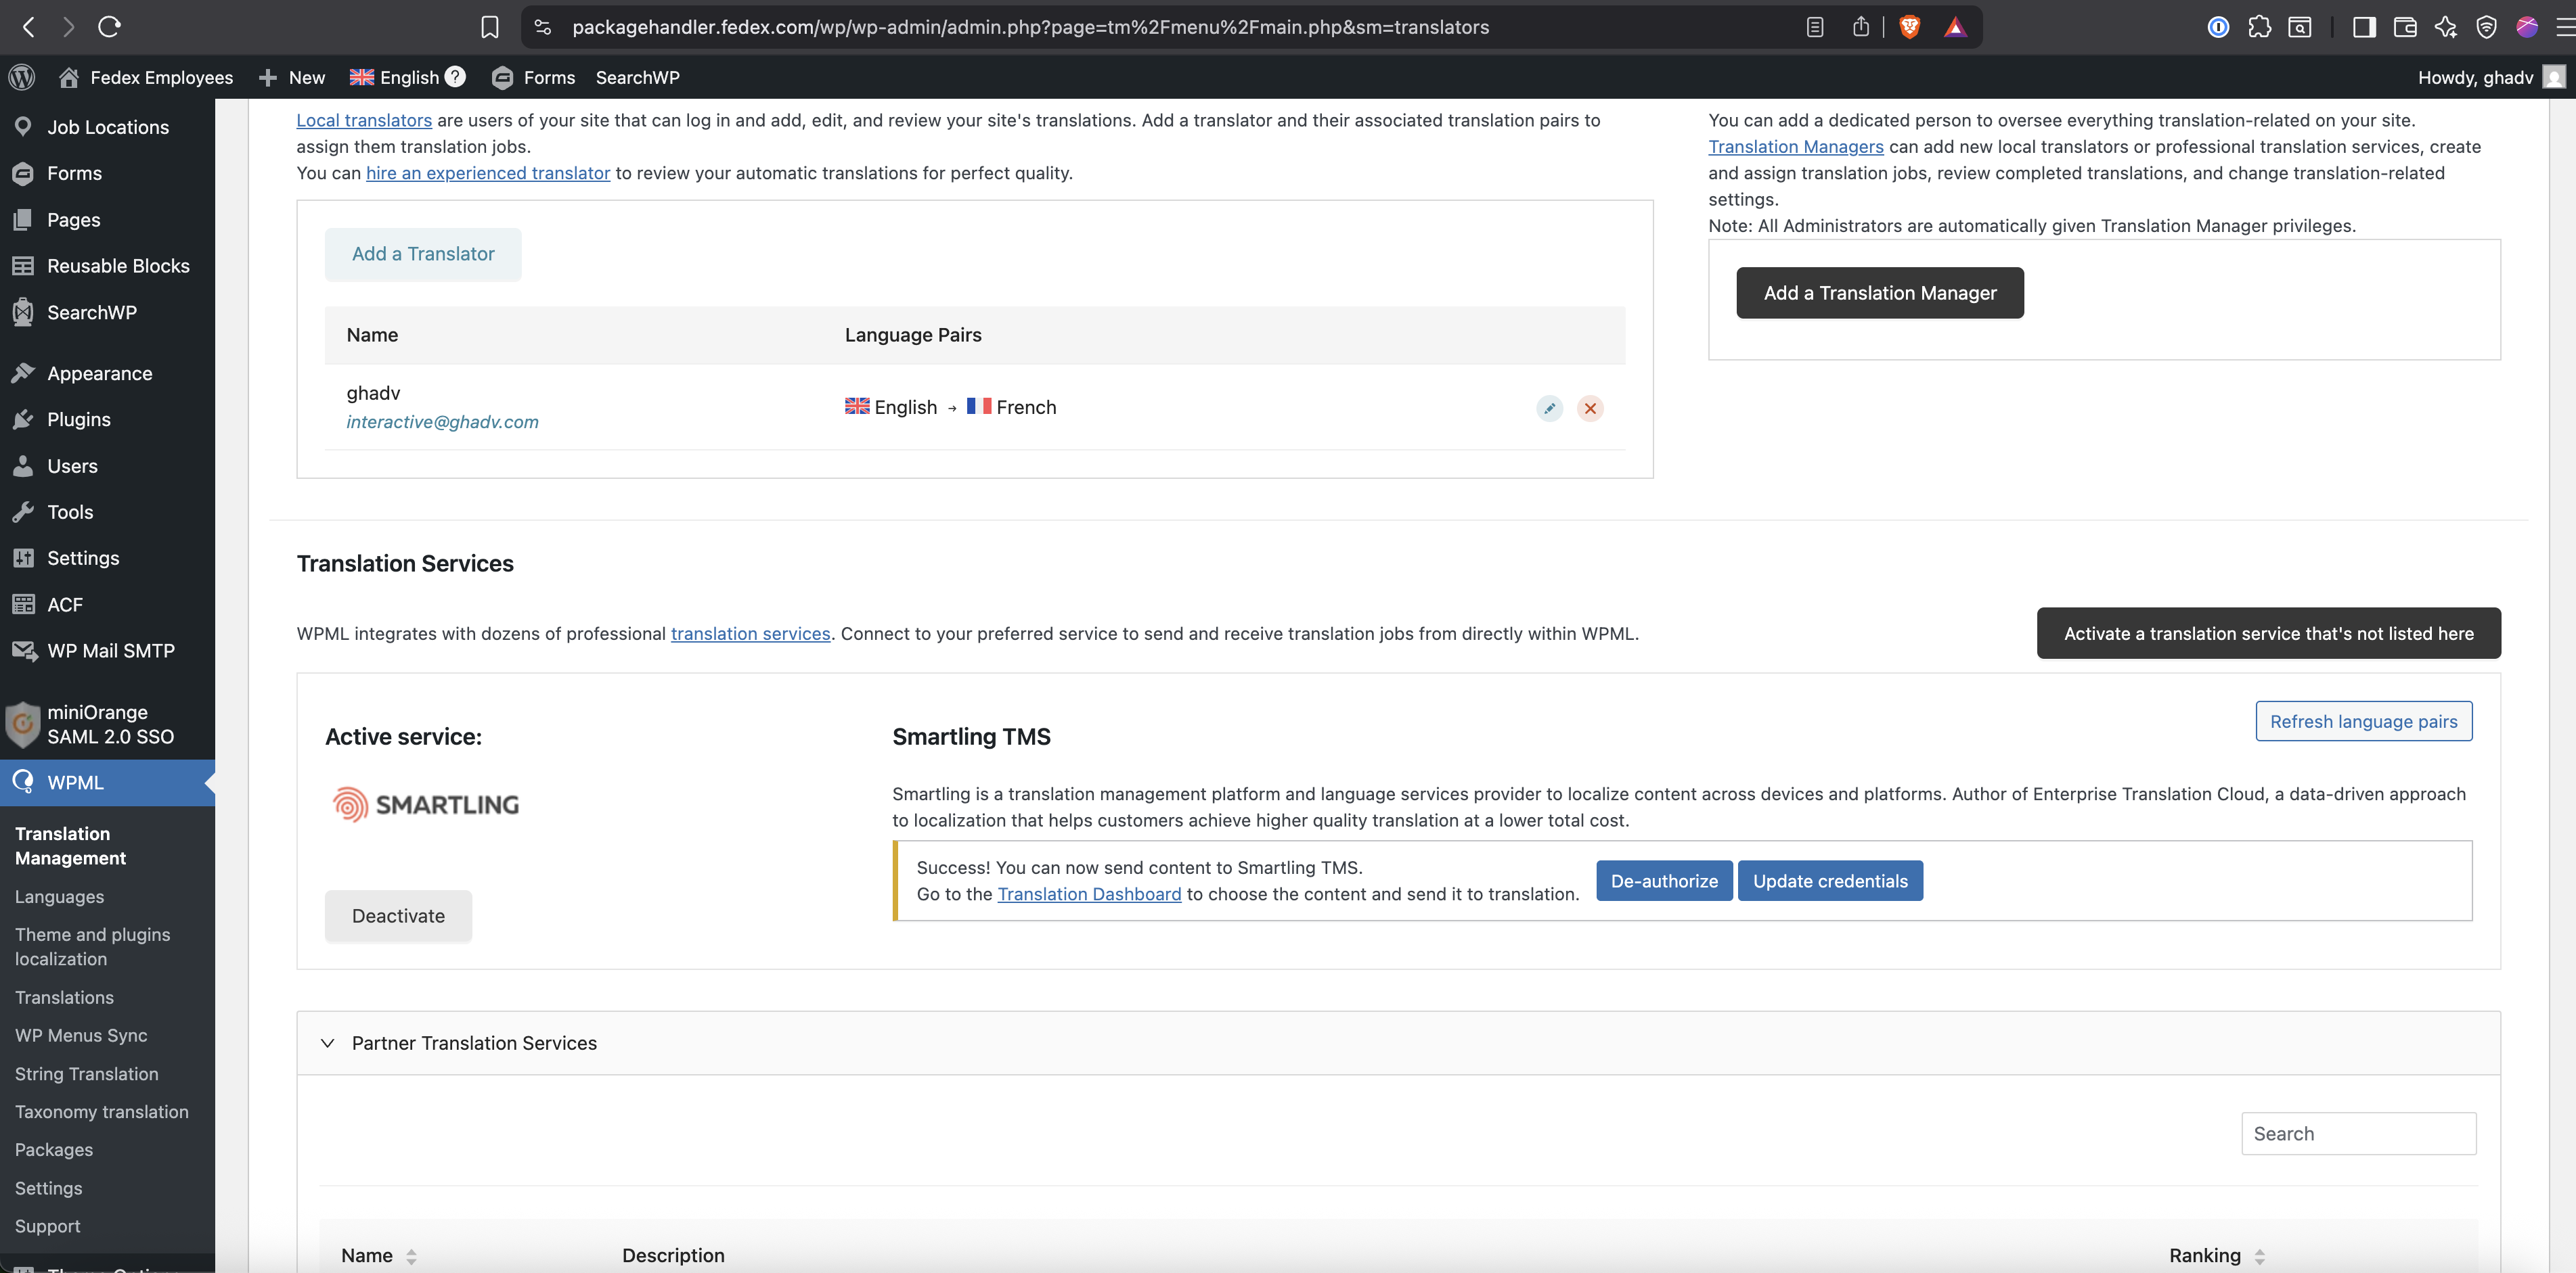Open Leo AI sparkle icon
This screenshot has height=1273, width=2576.
coord(2446,27)
